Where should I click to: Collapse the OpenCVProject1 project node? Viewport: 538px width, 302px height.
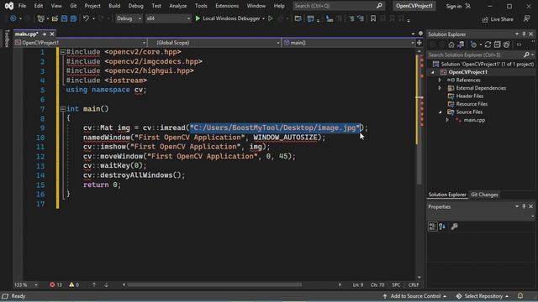tap(433, 72)
